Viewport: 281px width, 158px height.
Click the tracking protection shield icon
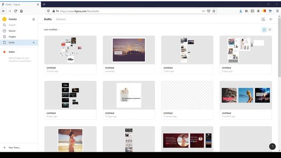pos(48,11)
